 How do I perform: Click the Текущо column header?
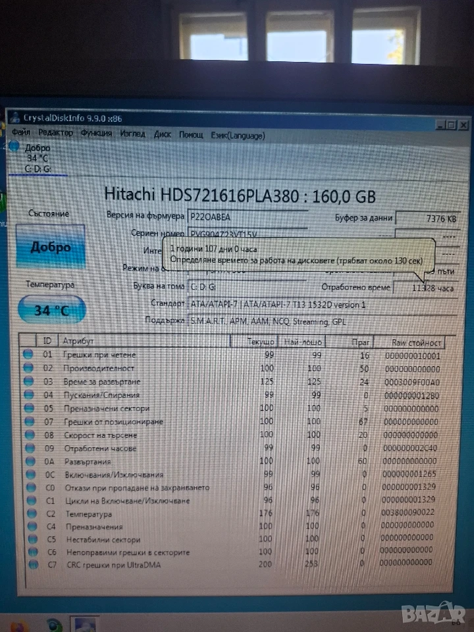[x=254, y=342]
